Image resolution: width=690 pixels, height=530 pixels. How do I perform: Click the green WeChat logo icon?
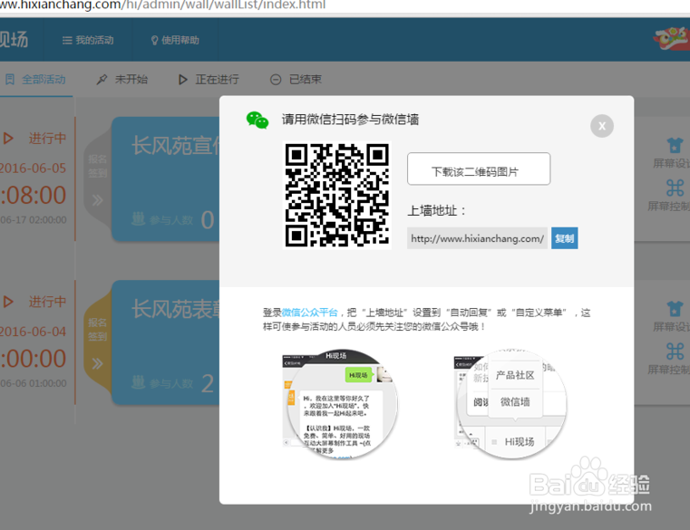pos(258,120)
